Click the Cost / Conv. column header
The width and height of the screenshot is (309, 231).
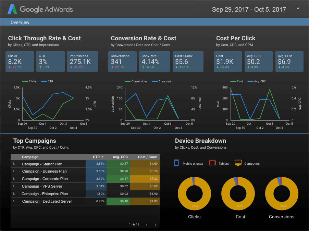click(x=148, y=157)
